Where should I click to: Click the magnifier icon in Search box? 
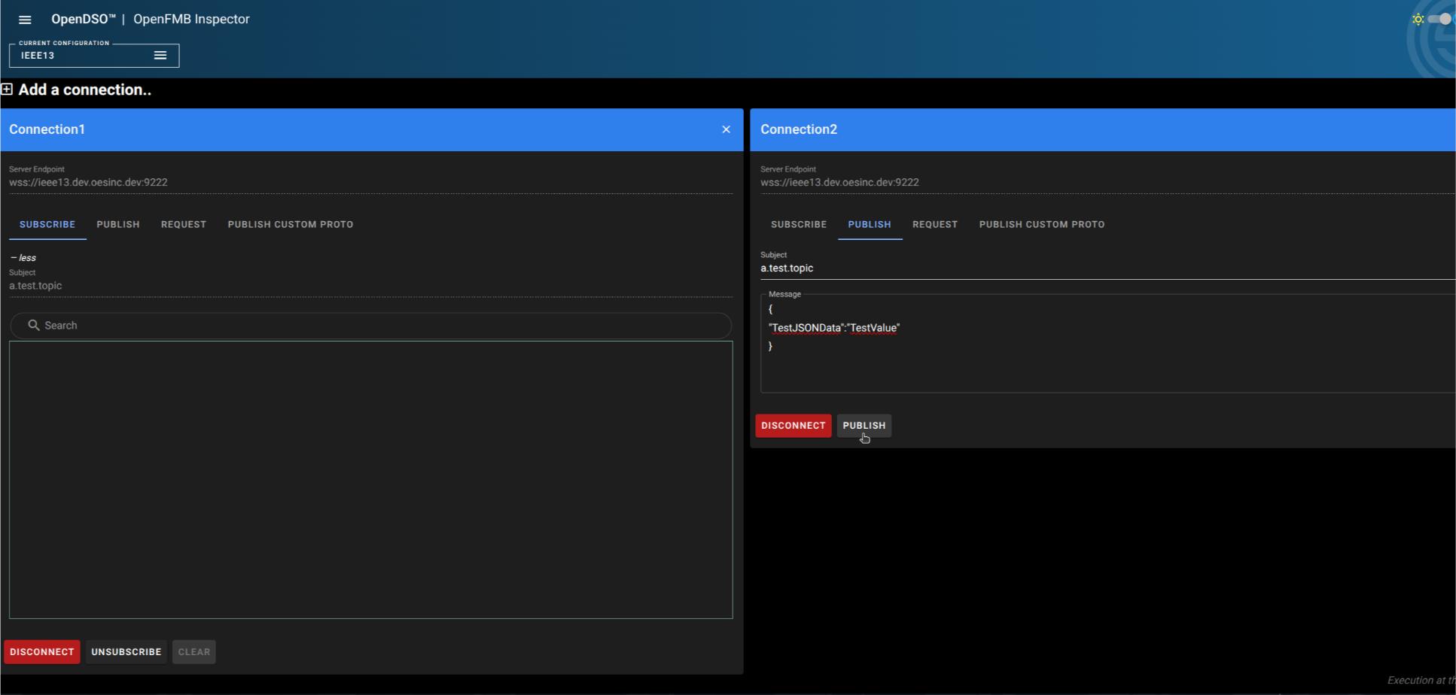[x=33, y=325]
